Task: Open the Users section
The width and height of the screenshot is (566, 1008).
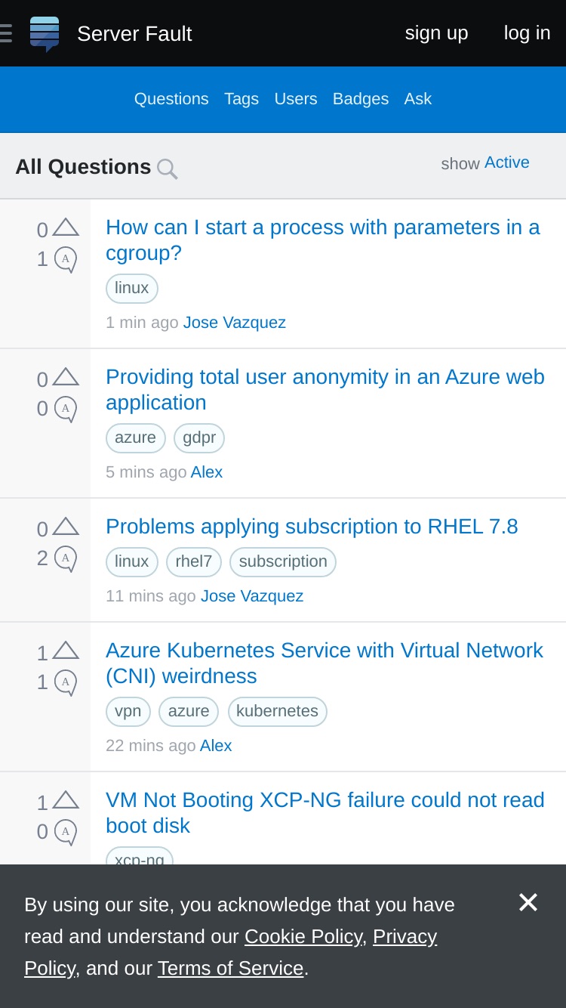Action: [296, 99]
